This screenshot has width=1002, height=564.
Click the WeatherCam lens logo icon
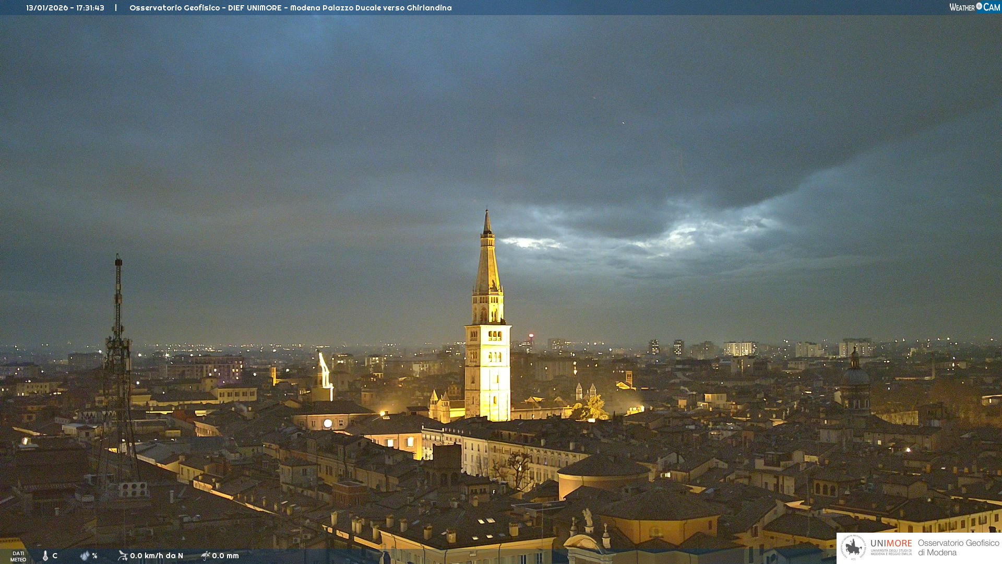click(x=979, y=6)
